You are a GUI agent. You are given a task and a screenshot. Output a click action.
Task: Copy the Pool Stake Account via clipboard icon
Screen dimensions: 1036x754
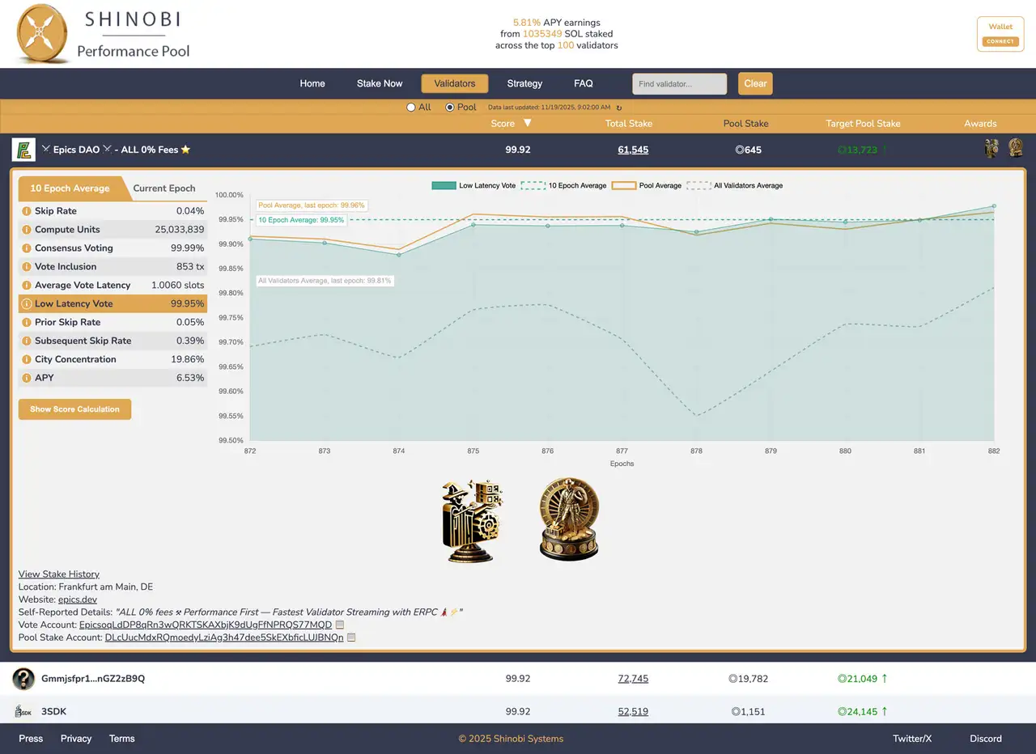pos(350,637)
